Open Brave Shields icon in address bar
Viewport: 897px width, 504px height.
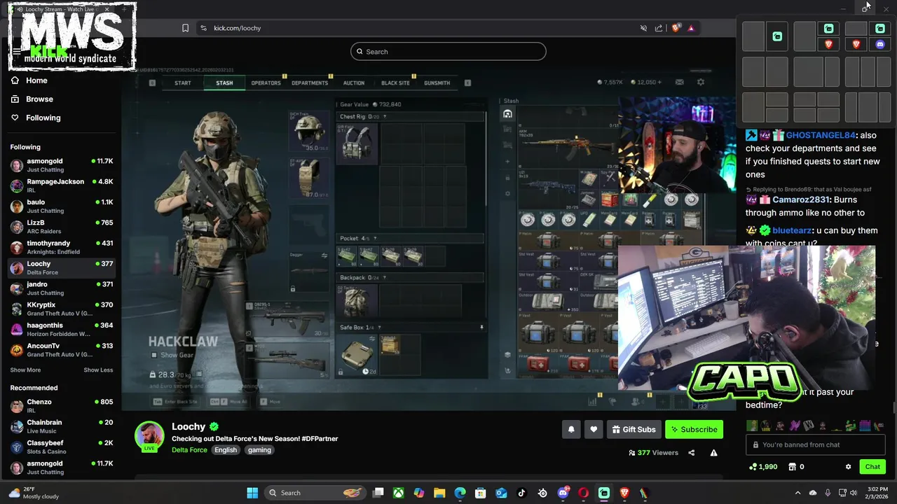pos(676,28)
